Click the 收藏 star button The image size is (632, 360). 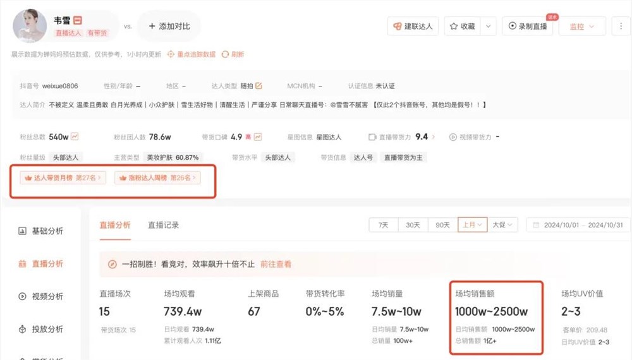pyautogui.click(x=463, y=26)
